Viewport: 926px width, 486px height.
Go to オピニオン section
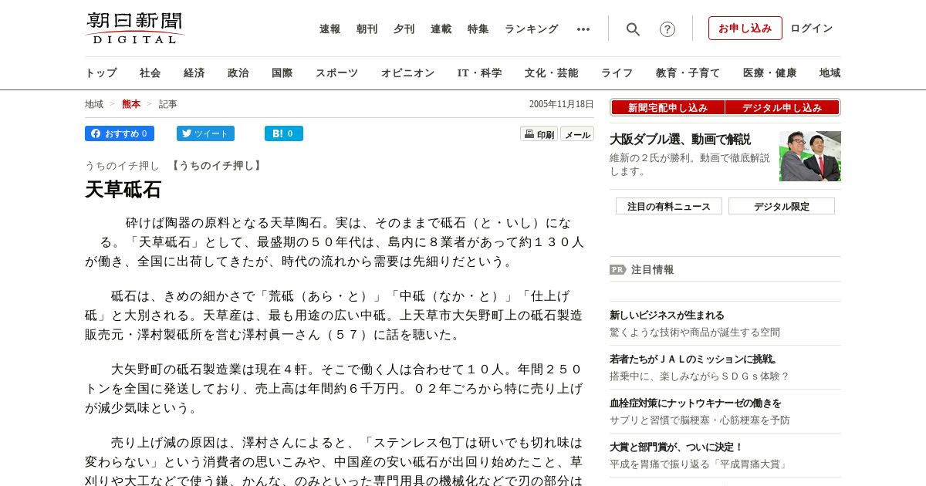point(407,73)
